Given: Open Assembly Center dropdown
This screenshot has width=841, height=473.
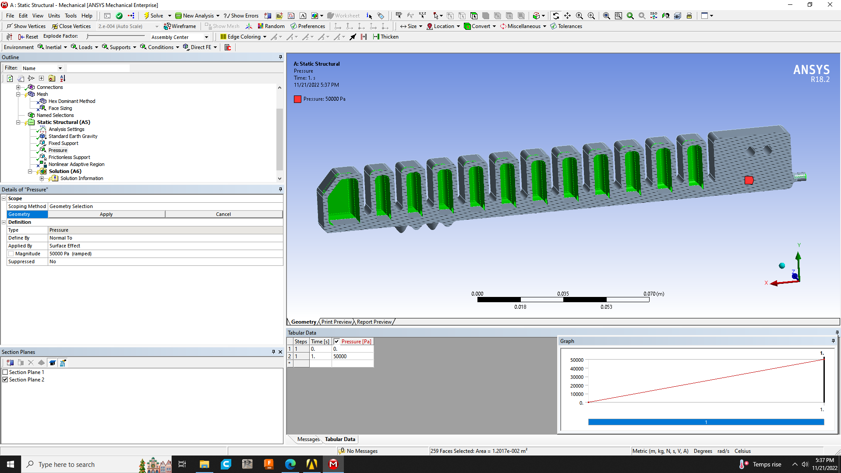Looking at the screenshot, I should (206, 37).
